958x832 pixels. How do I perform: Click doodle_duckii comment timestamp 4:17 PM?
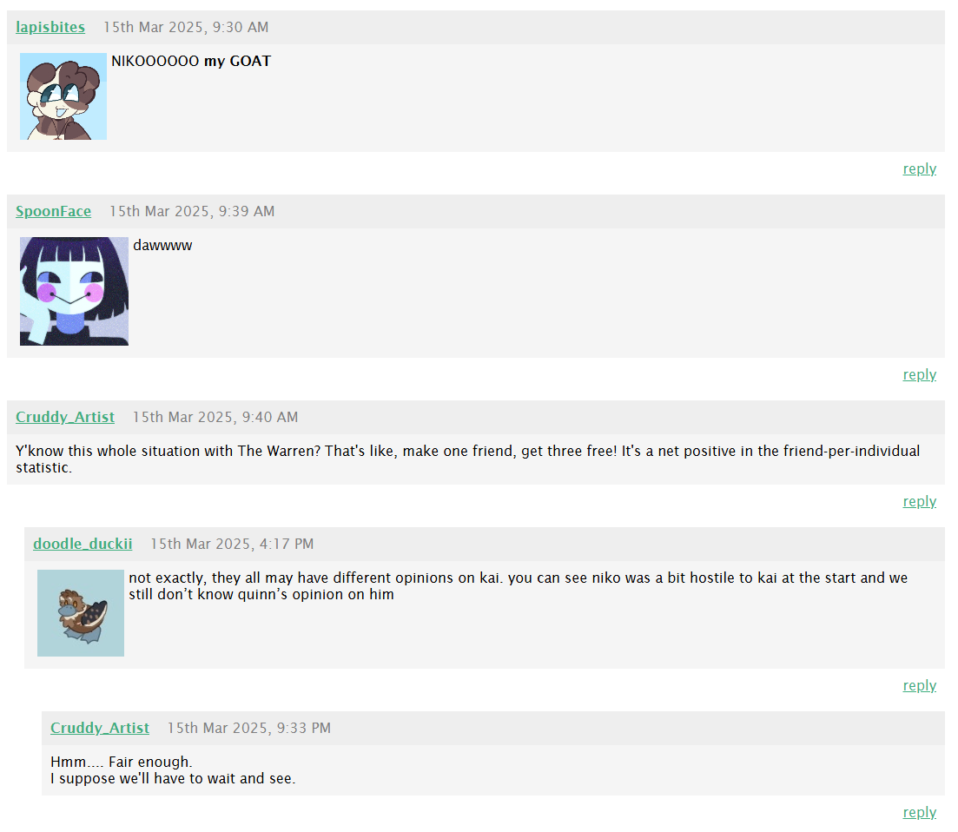coord(232,545)
